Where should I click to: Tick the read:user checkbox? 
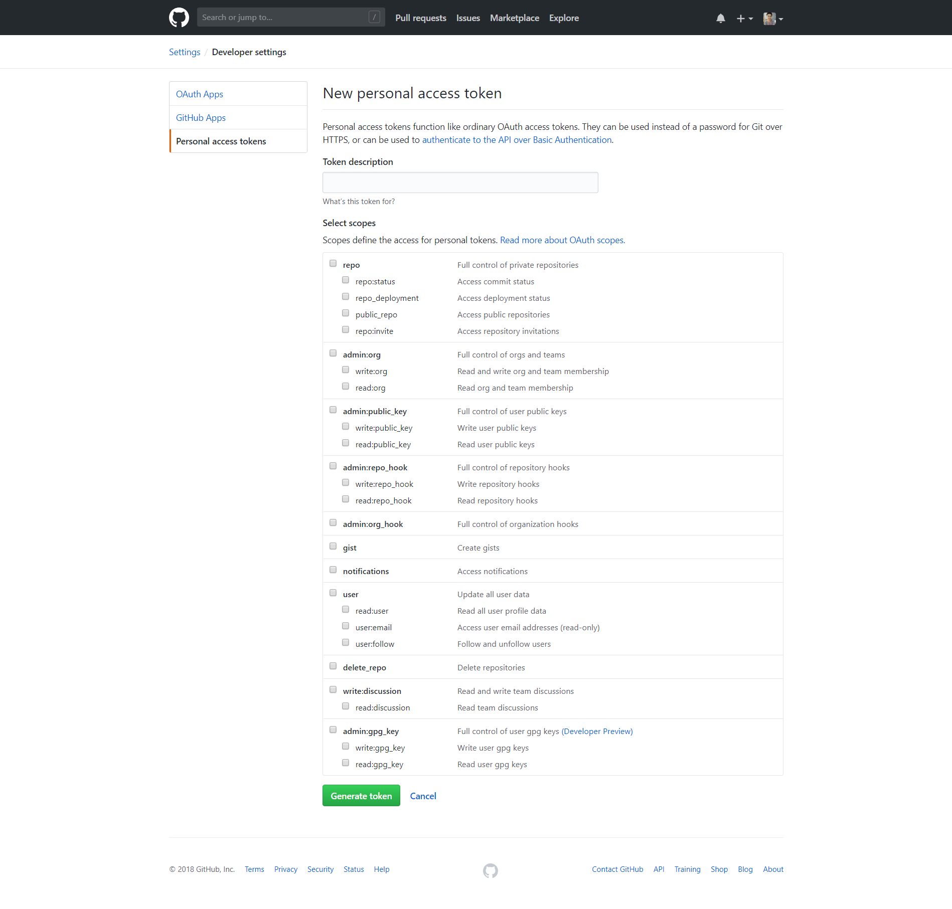(346, 610)
